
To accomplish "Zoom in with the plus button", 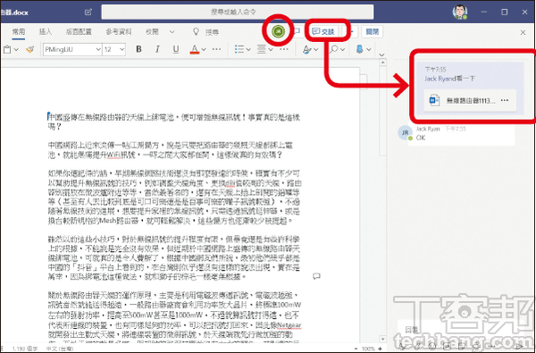I will click(381, 349).
